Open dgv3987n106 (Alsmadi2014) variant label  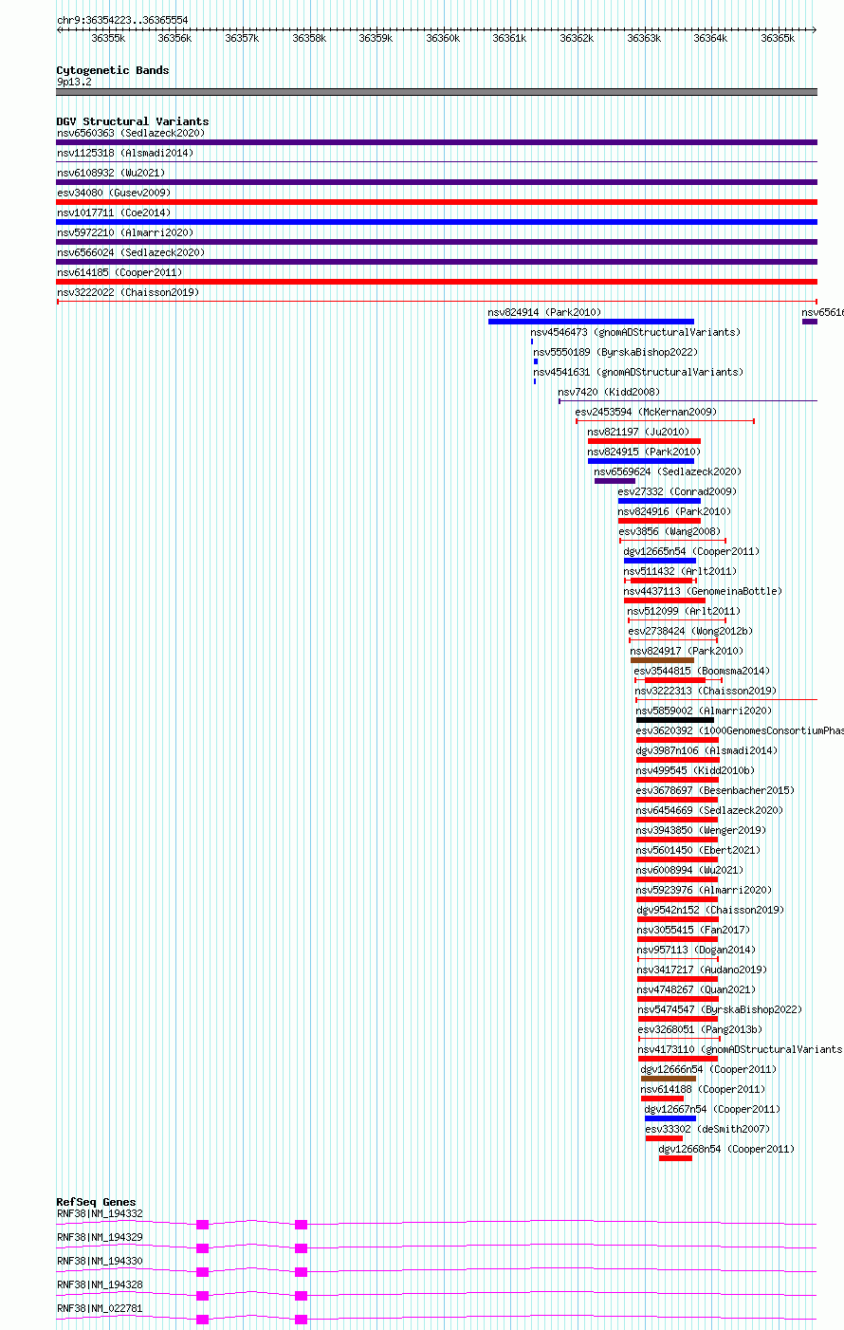(706, 750)
